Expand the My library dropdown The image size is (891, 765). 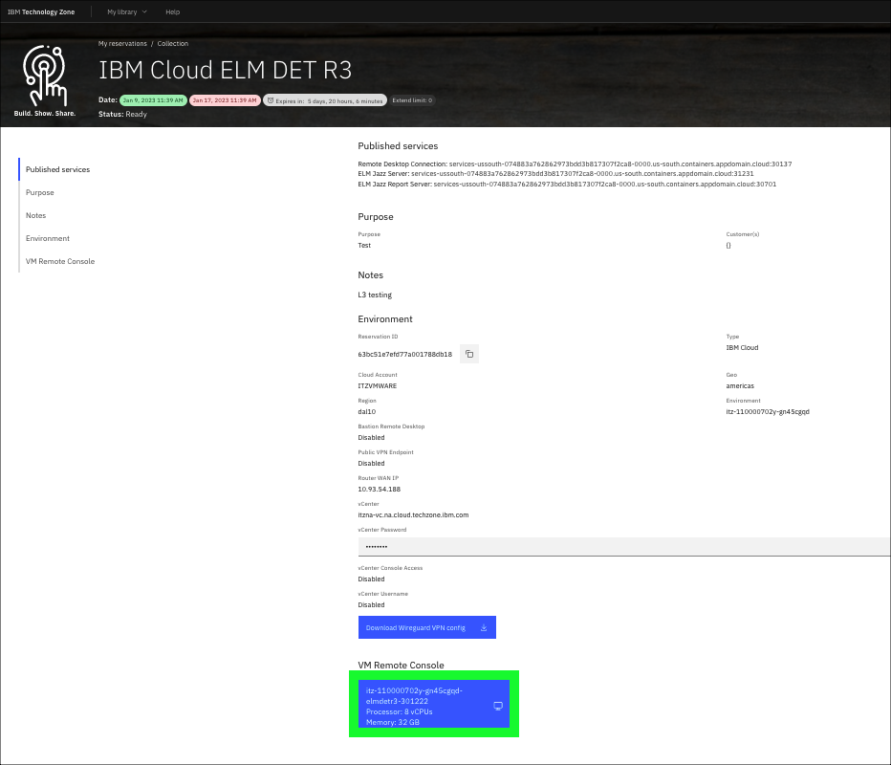[x=125, y=12]
